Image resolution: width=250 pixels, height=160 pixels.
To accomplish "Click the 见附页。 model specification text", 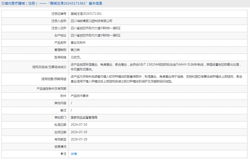I will point(76,57).
